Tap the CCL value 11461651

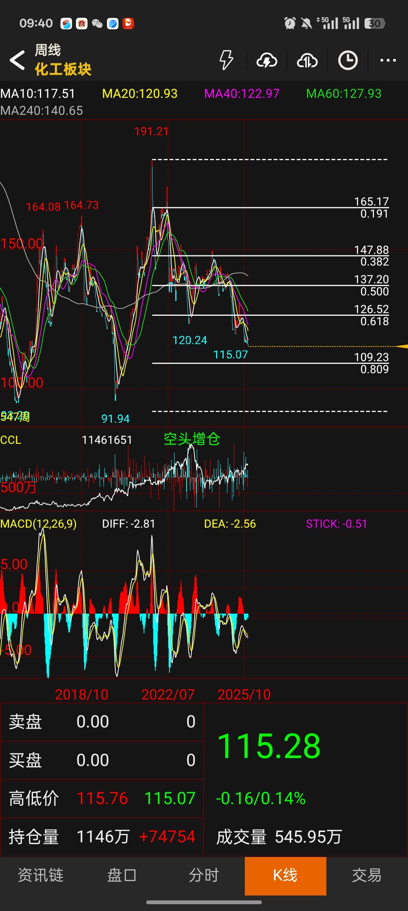(x=107, y=440)
